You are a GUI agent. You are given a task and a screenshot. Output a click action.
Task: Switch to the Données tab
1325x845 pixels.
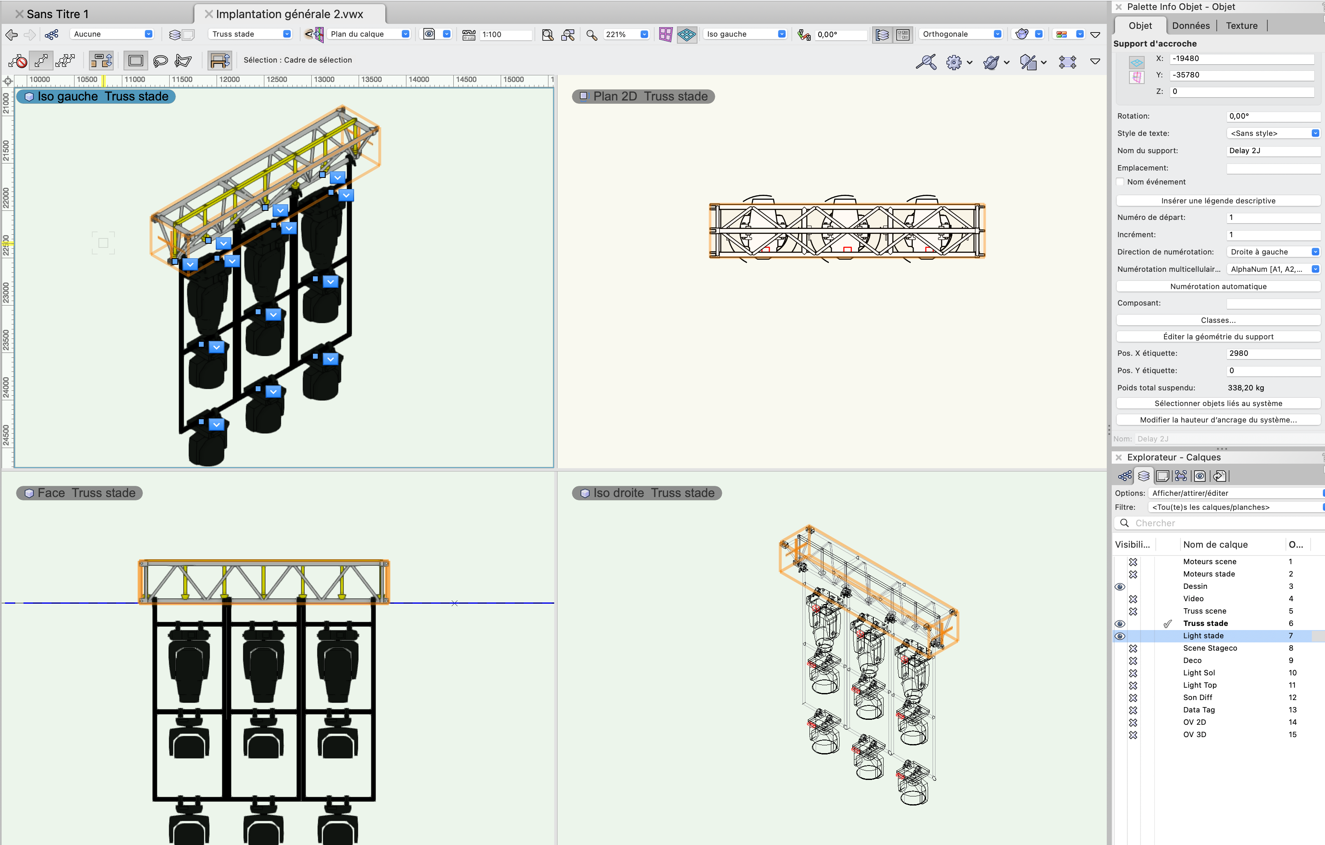[x=1190, y=25]
